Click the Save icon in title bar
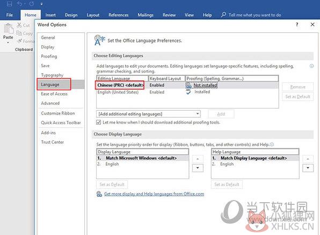The image size is (320, 235). point(9,4)
